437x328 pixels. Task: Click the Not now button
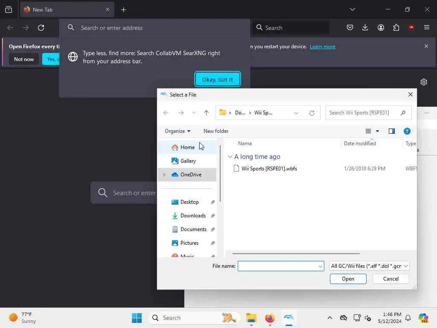click(x=24, y=59)
